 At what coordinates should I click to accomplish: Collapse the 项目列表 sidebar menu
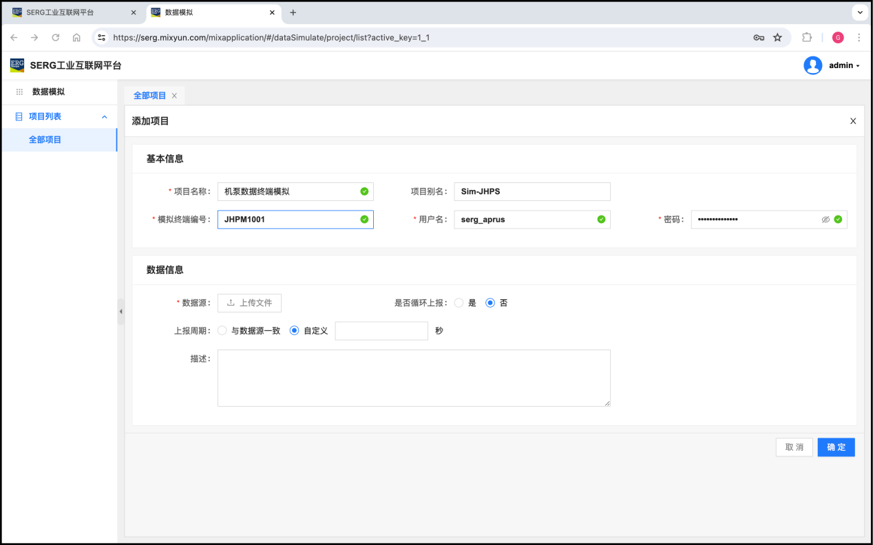[x=105, y=117]
